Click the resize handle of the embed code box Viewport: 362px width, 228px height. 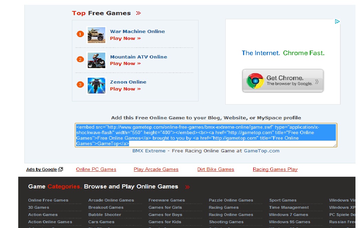(x=335, y=145)
